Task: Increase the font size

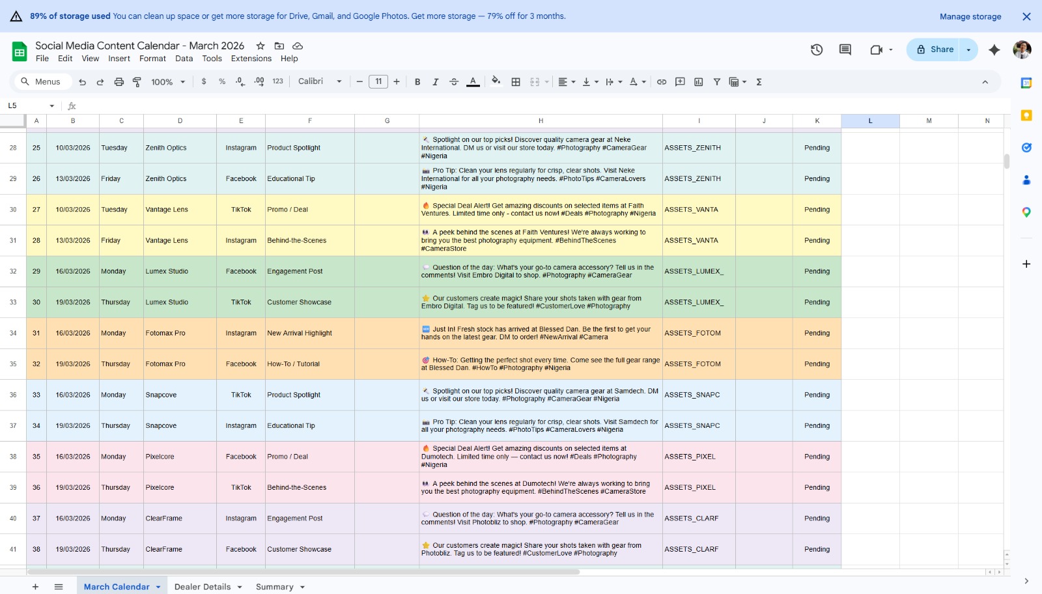Action: pyautogui.click(x=396, y=82)
